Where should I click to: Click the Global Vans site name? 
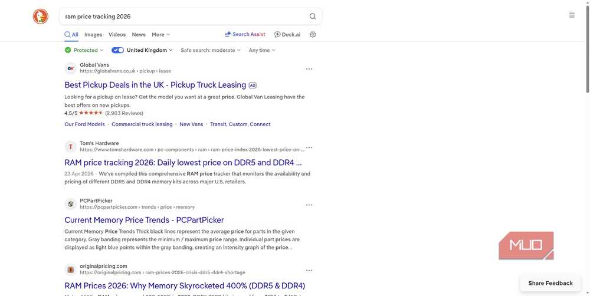[94, 65]
